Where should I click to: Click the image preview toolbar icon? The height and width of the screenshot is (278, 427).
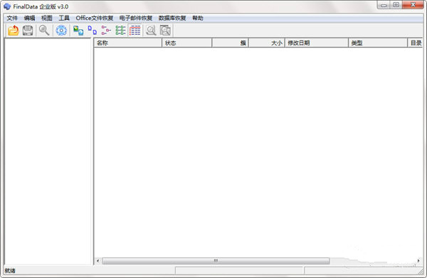[78, 31]
